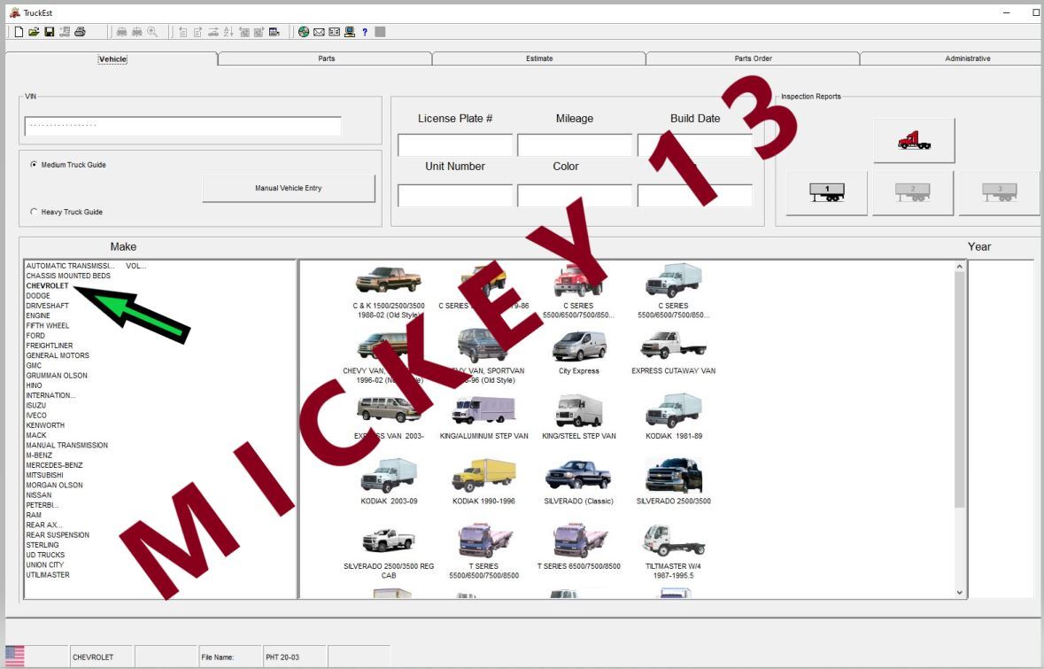Click the US flag in status bar
Image resolution: width=1044 pixels, height=669 pixels.
click(x=14, y=656)
